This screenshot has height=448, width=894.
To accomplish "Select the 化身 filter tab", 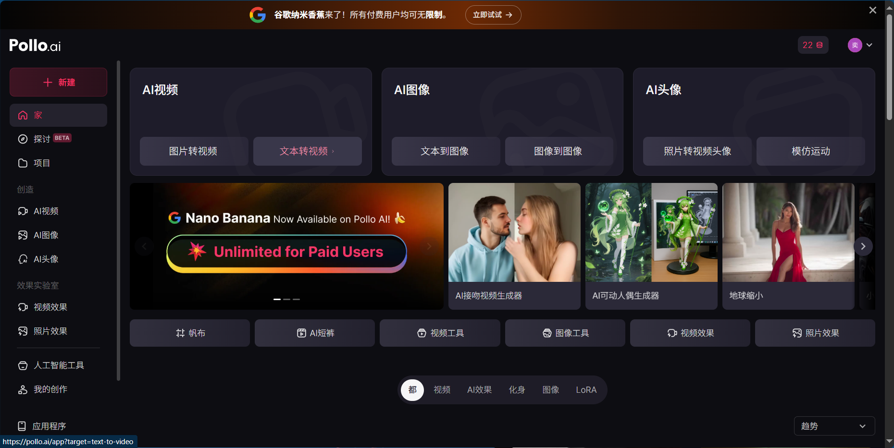I will pyautogui.click(x=517, y=390).
